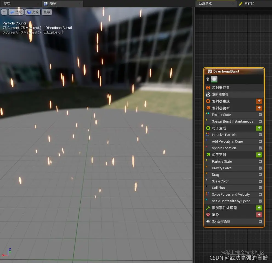The image size is (272, 263).
Task: Click the emitter pin icon below DirectionalBurst
Action: 208,79
